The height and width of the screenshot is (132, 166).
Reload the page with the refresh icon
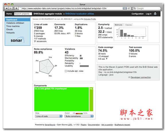[129, 8]
